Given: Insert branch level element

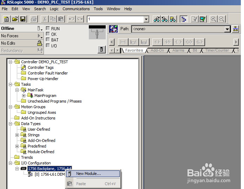Looking at the screenshot, I should click(x=144, y=42).
